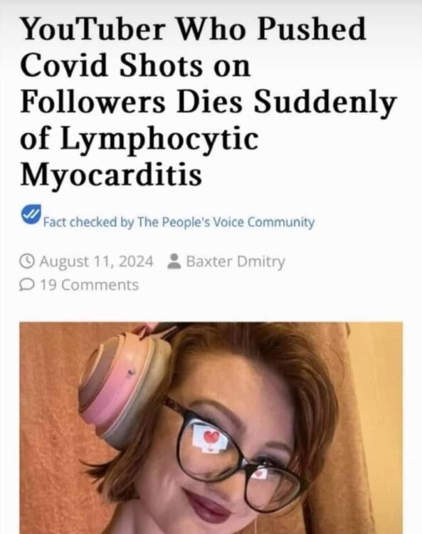Click the author person icon
Image resolution: width=422 pixels, height=534 pixels.
click(174, 261)
